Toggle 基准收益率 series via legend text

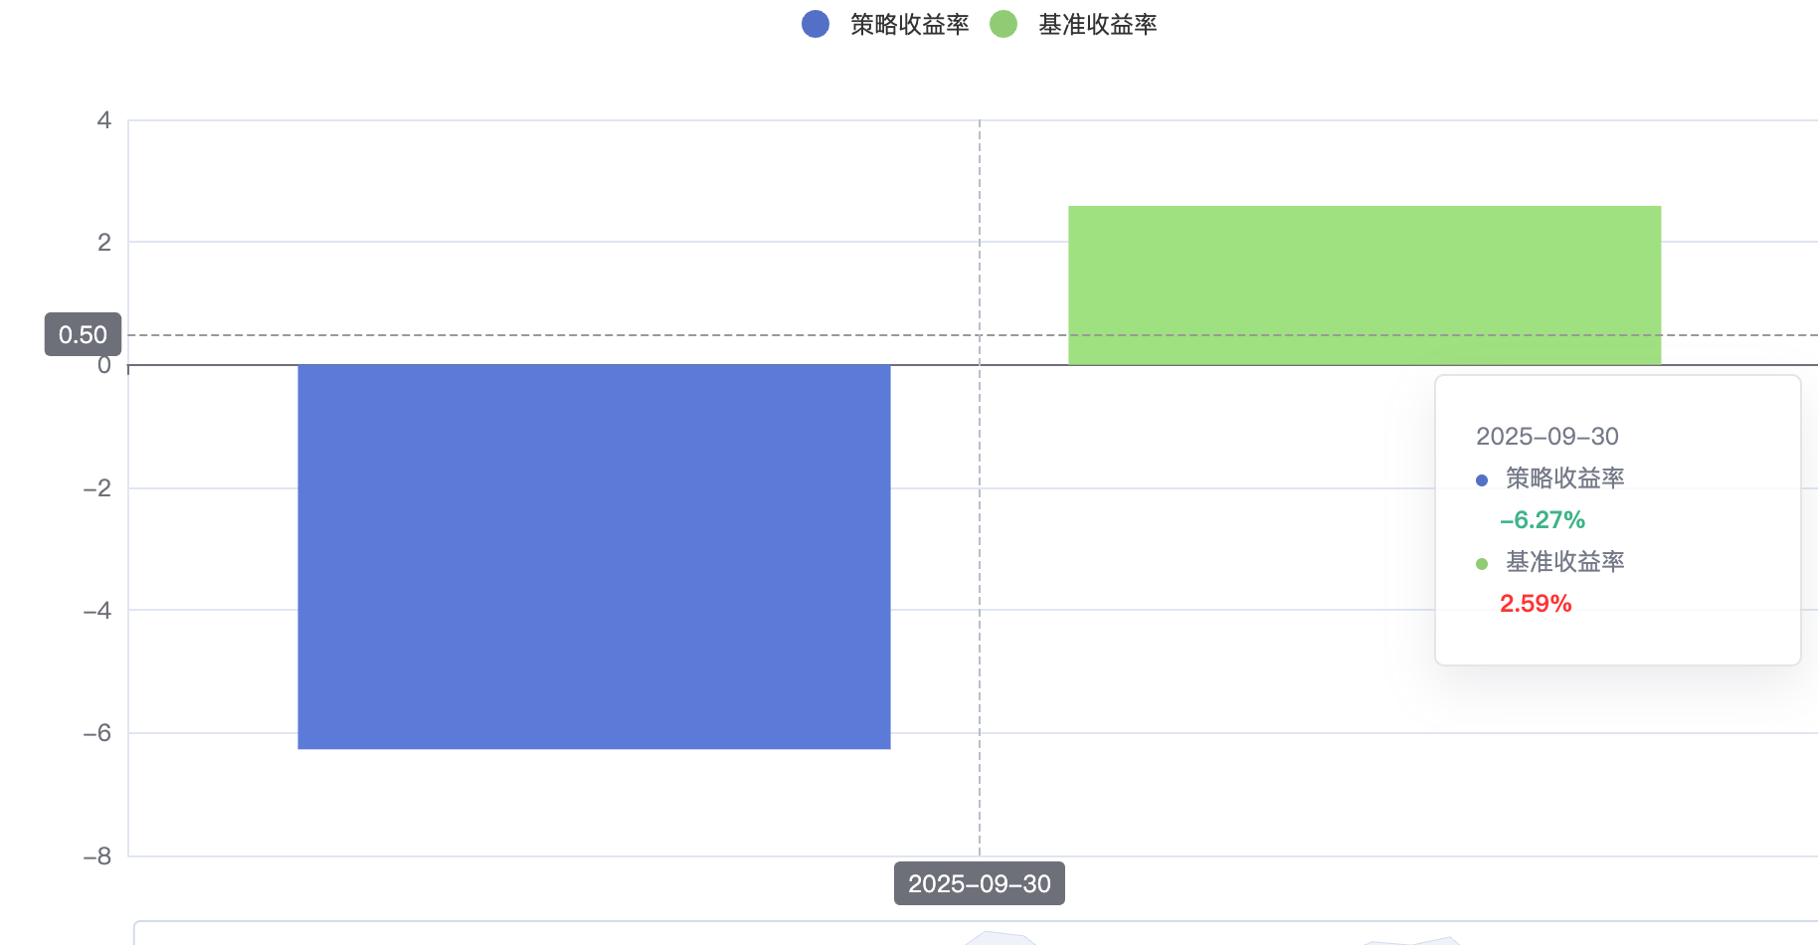[1097, 25]
